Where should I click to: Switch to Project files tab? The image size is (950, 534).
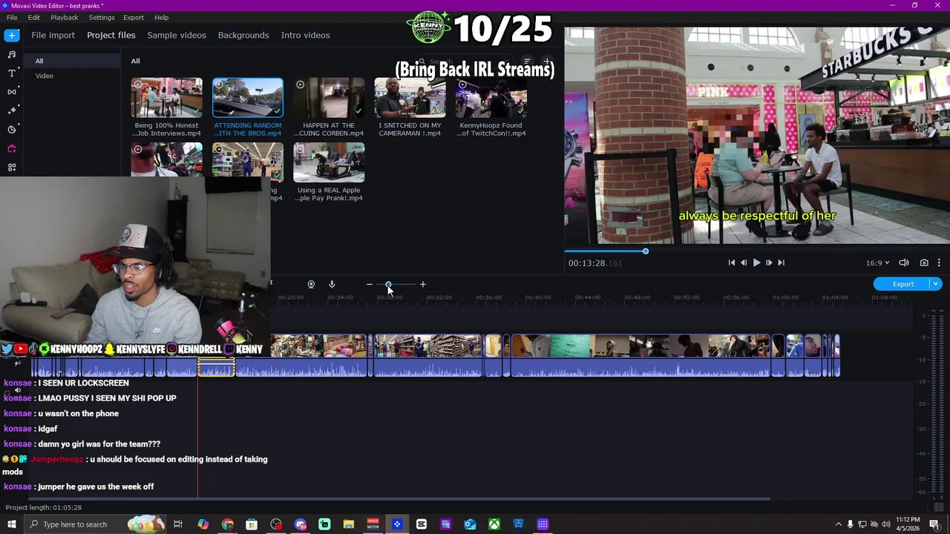pos(111,35)
